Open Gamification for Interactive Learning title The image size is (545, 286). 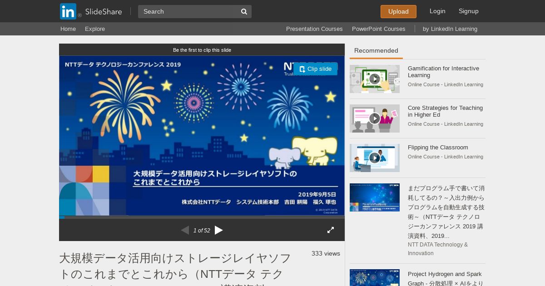click(x=443, y=72)
